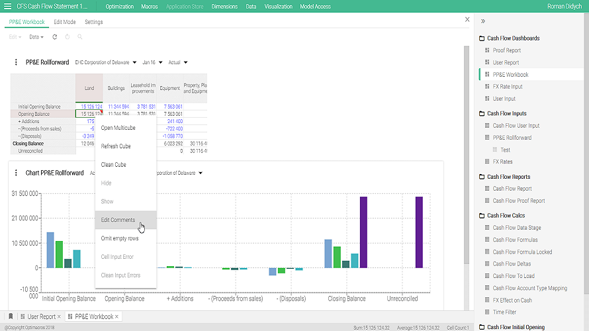Expand the Data toolbar dropdown
The width and height of the screenshot is (589, 331).
pos(36,37)
